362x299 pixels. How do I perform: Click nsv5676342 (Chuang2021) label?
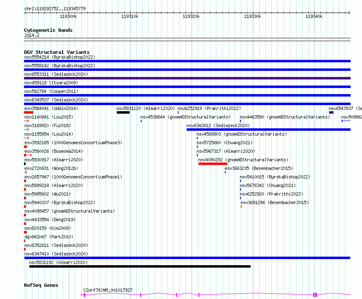268,185
